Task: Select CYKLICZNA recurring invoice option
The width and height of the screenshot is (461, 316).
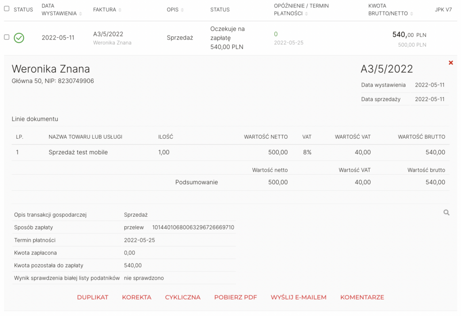Action: tap(183, 297)
